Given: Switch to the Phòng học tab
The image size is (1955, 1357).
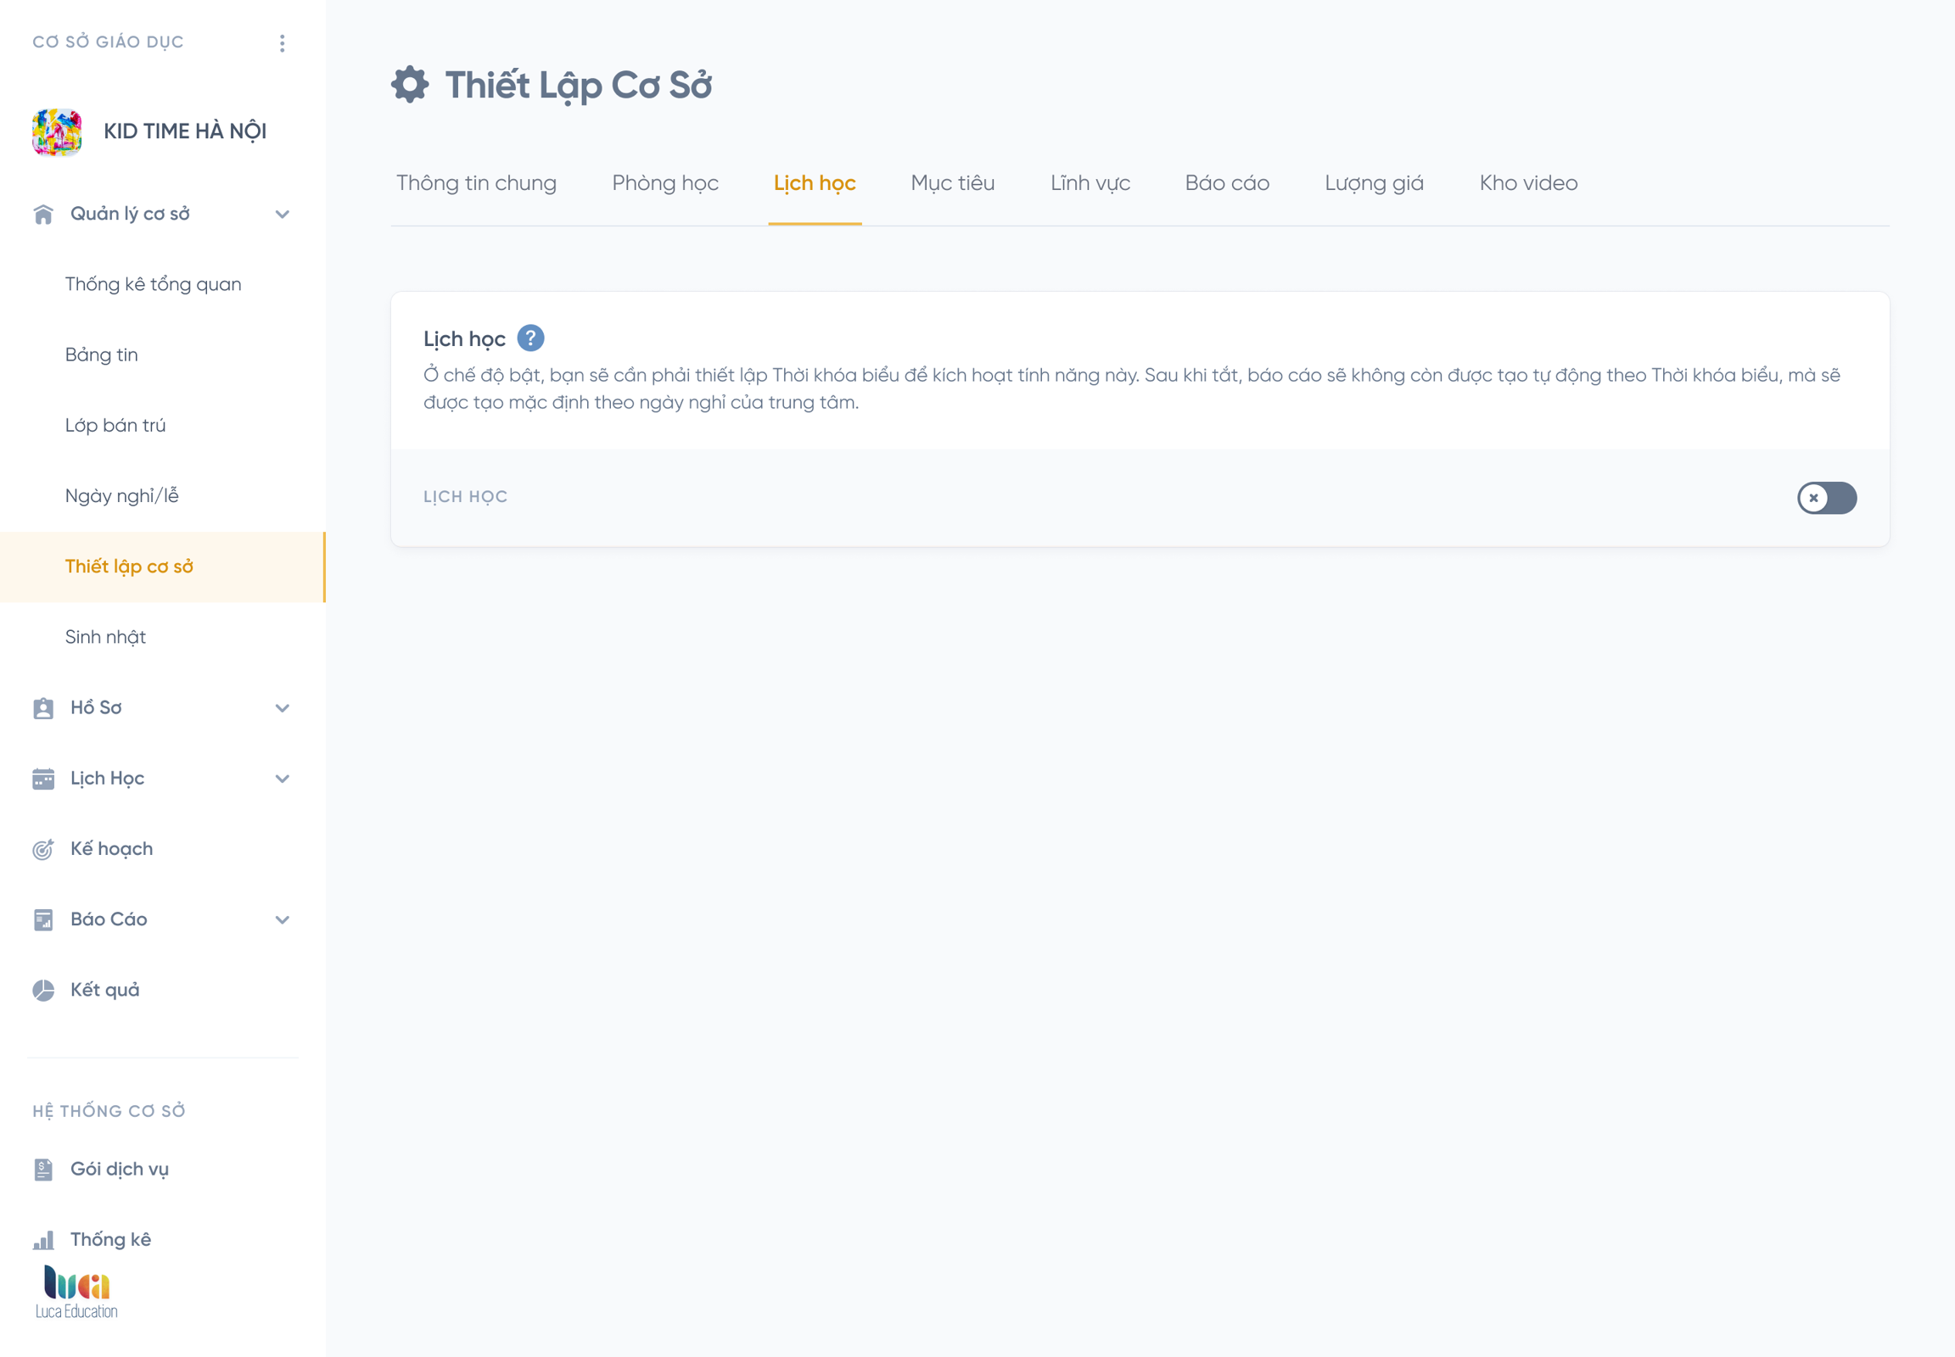Looking at the screenshot, I should coord(665,183).
